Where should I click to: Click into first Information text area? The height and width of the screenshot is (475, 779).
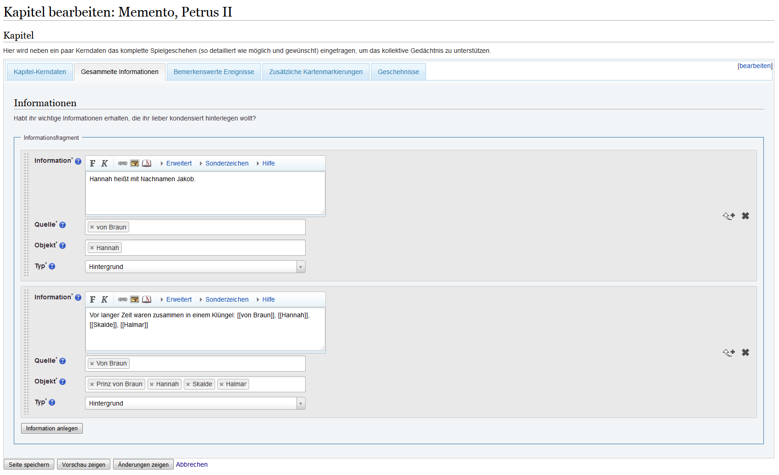pyautogui.click(x=205, y=193)
